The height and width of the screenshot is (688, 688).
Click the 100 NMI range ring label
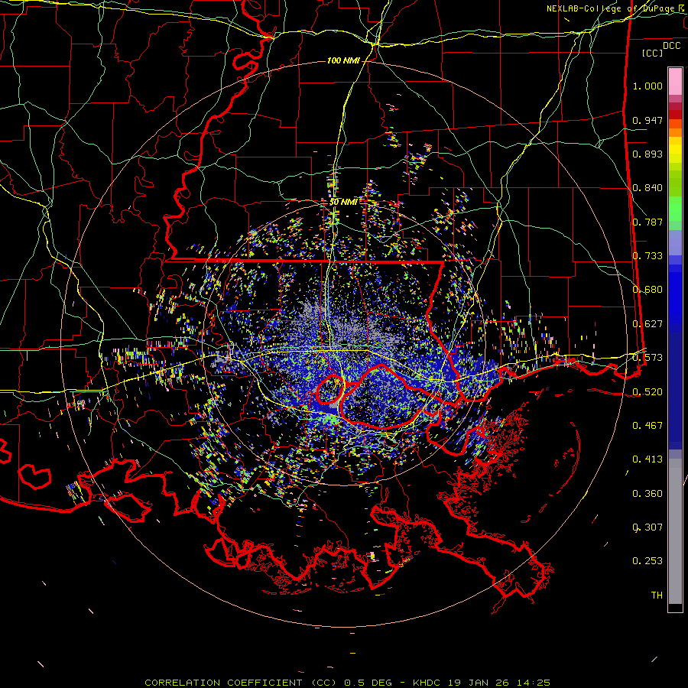tap(343, 60)
